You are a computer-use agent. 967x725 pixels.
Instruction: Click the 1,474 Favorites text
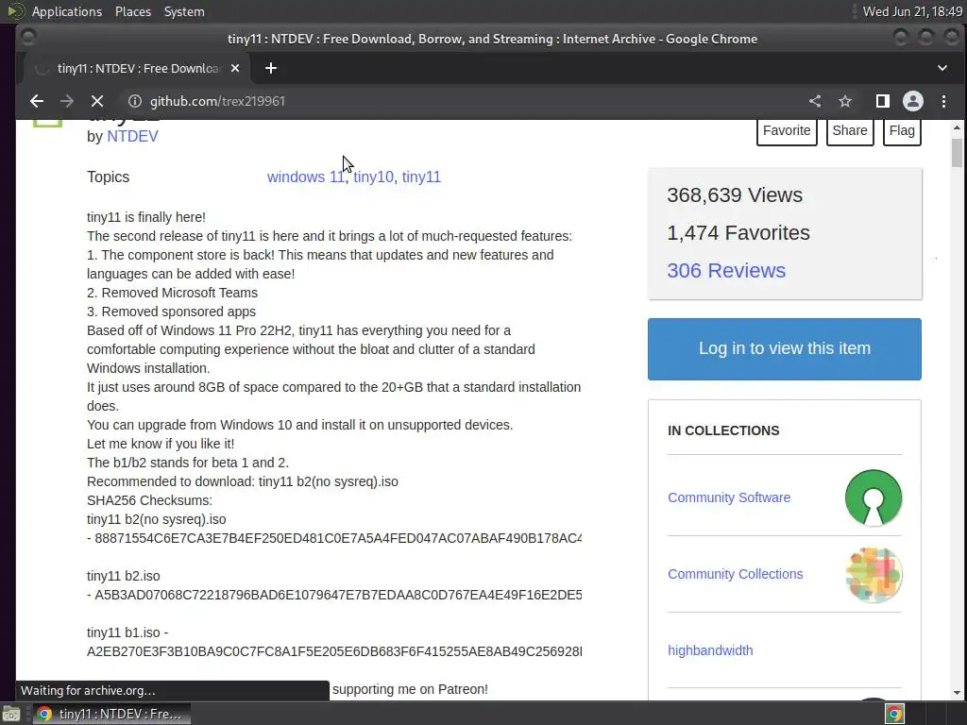tap(738, 233)
